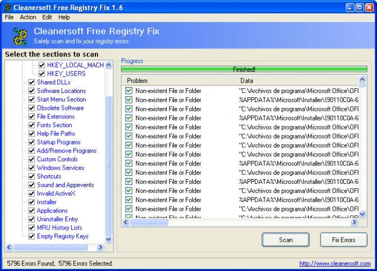Select the Windows Services label
This screenshot has height=271, width=377.
click(60, 168)
